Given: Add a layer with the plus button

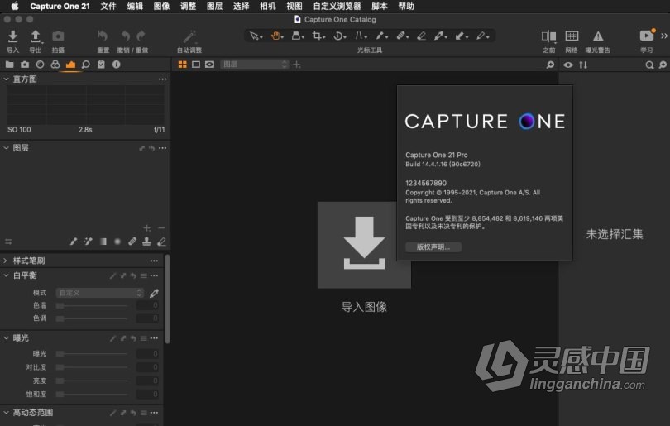Looking at the screenshot, I should point(147,228).
